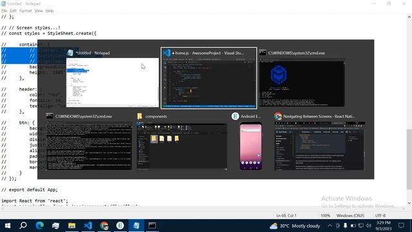Open the taskbar app next to Edge
This screenshot has height=232, width=412.
[x=56, y=226]
